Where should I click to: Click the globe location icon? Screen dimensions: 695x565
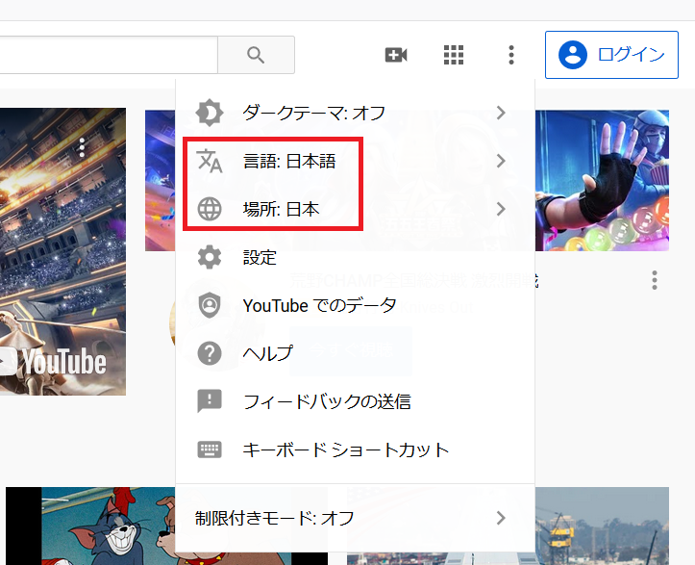tap(210, 209)
